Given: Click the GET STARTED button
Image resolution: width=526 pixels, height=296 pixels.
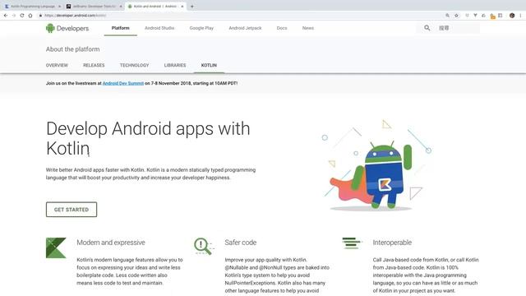Looking at the screenshot, I should [x=72, y=210].
